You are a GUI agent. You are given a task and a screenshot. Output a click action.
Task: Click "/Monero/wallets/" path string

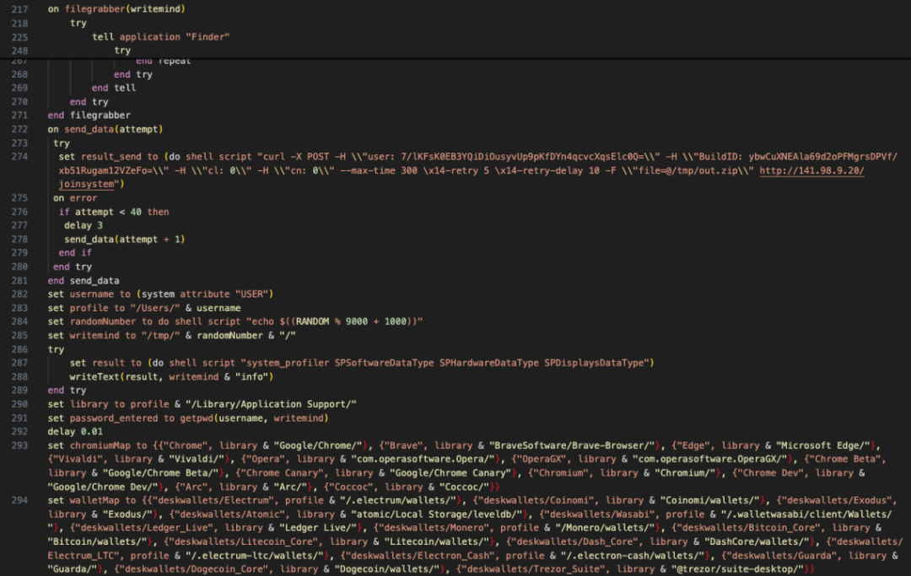click(605, 527)
